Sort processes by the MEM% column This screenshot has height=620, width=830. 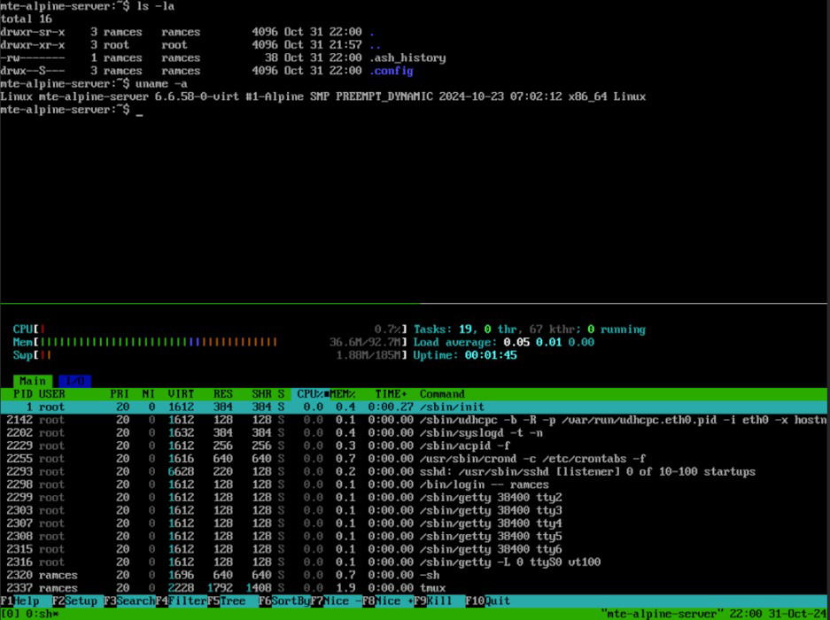point(347,393)
